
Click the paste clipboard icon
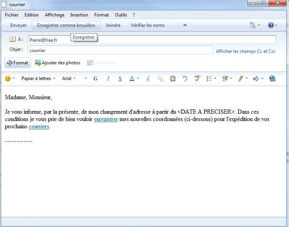tap(173, 78)
